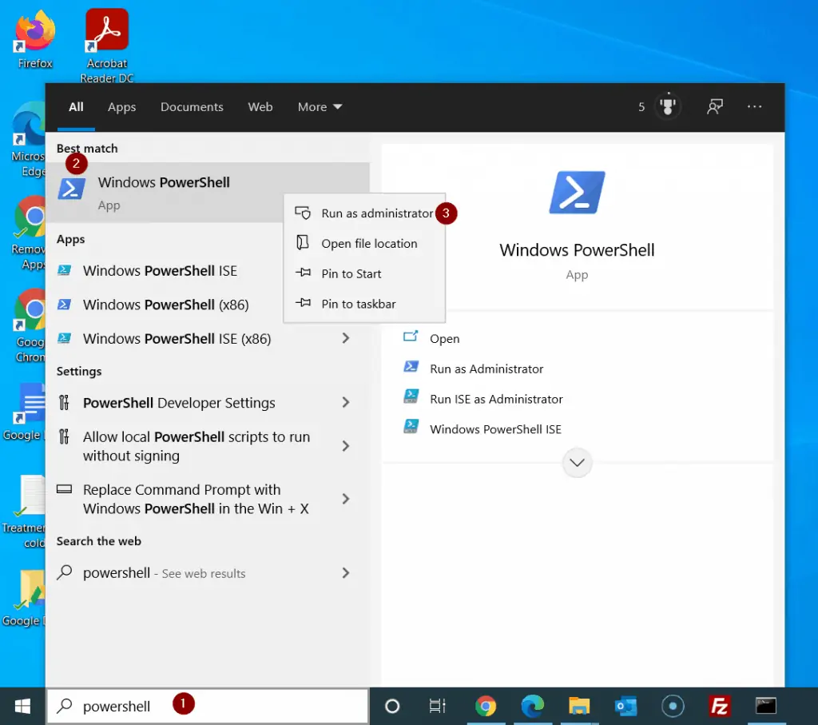Viewport: 818px width, 725px height.
Task: Select Windows PowerShell ISE (x86) result
Action: [208, 338]
